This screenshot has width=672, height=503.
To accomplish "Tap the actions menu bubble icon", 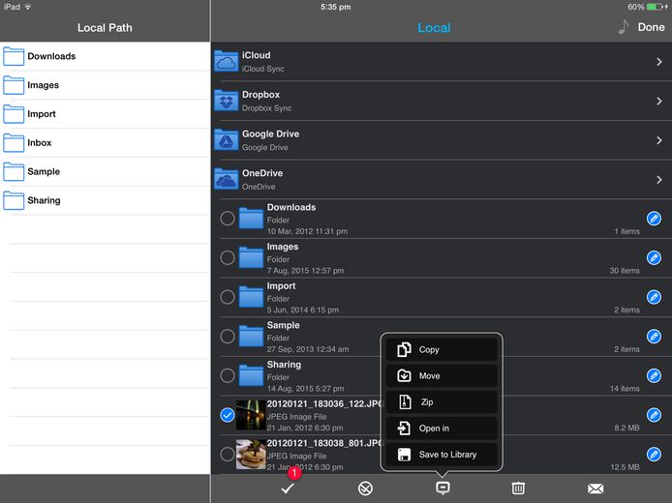I will point(443,488).
